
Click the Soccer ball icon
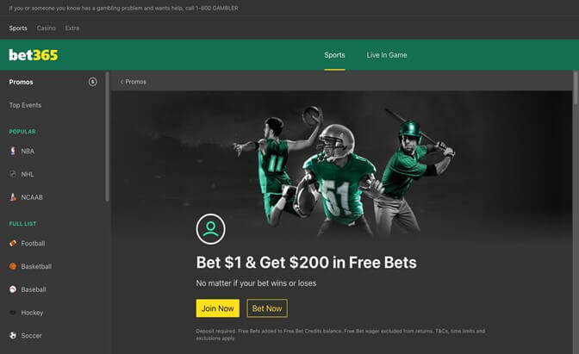(x=13, y=335)
